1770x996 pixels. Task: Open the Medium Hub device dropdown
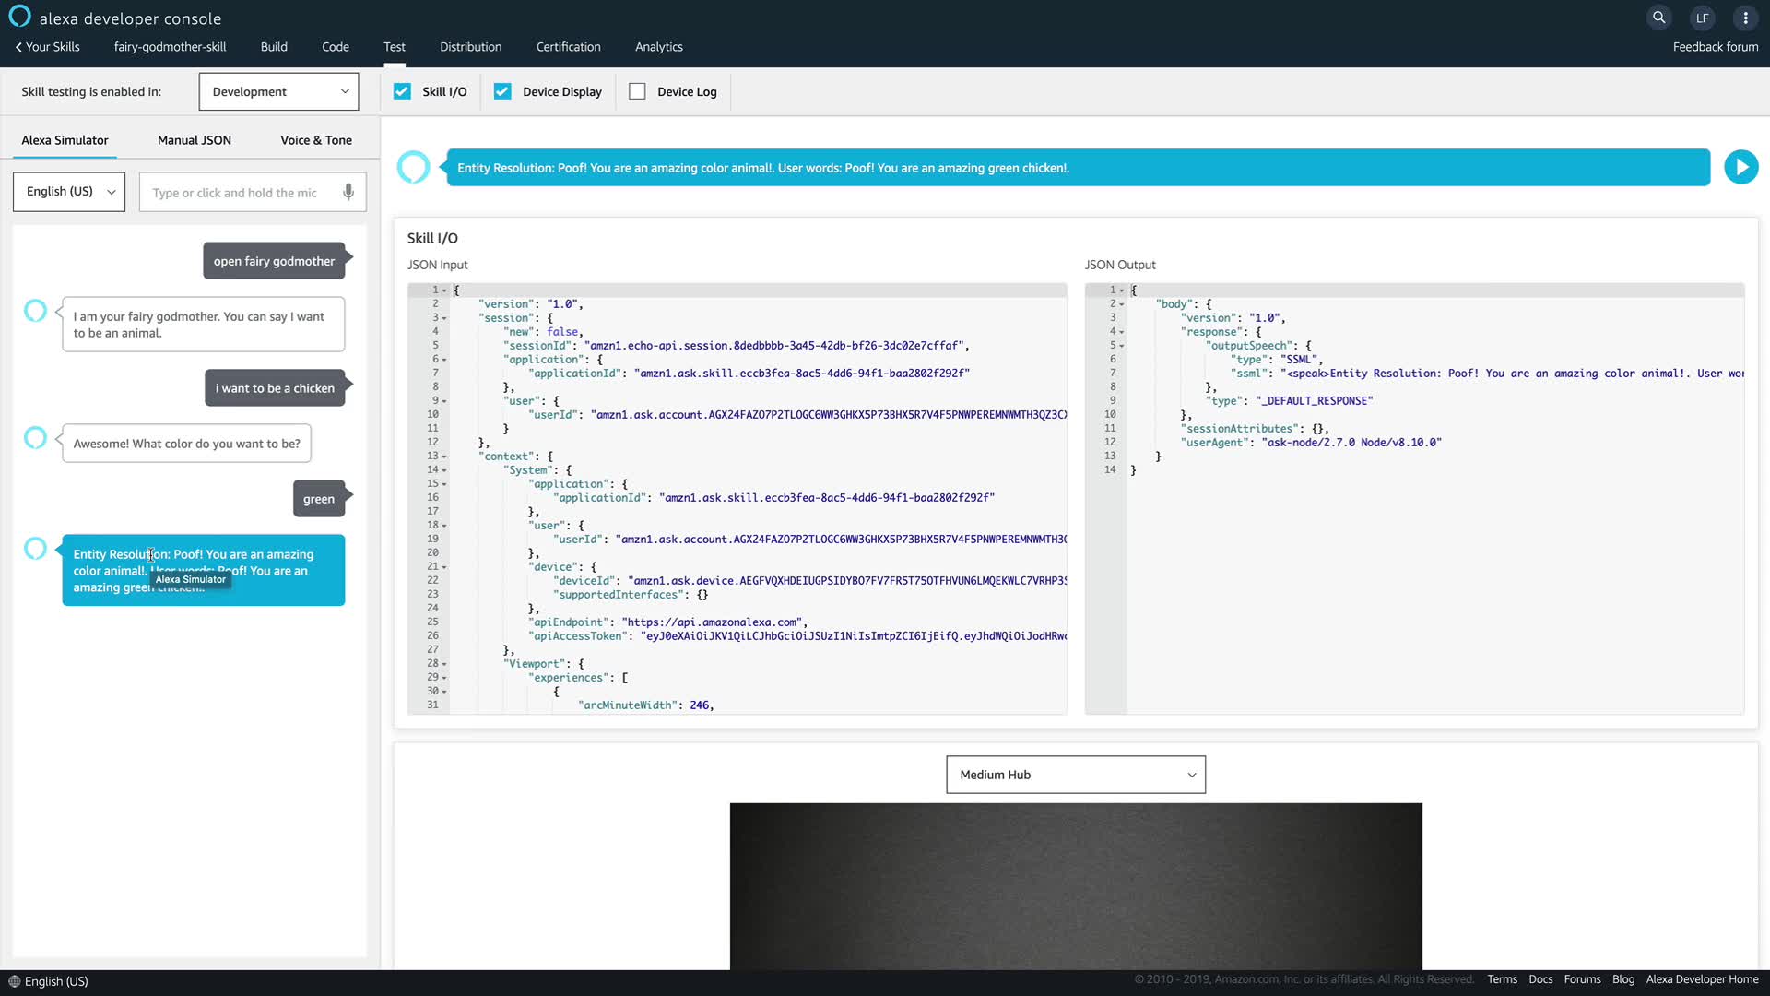pyautogui.click(x=1075, y=775)
